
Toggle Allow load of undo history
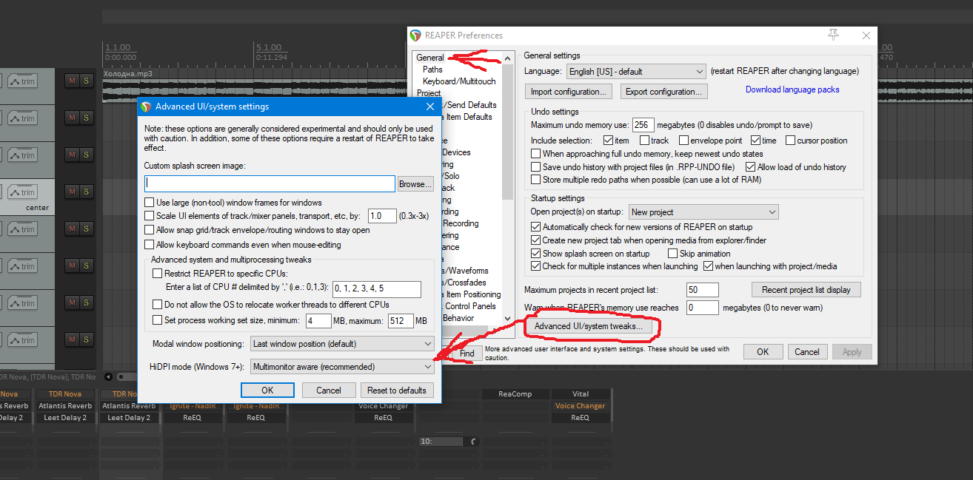click(750, 167)
